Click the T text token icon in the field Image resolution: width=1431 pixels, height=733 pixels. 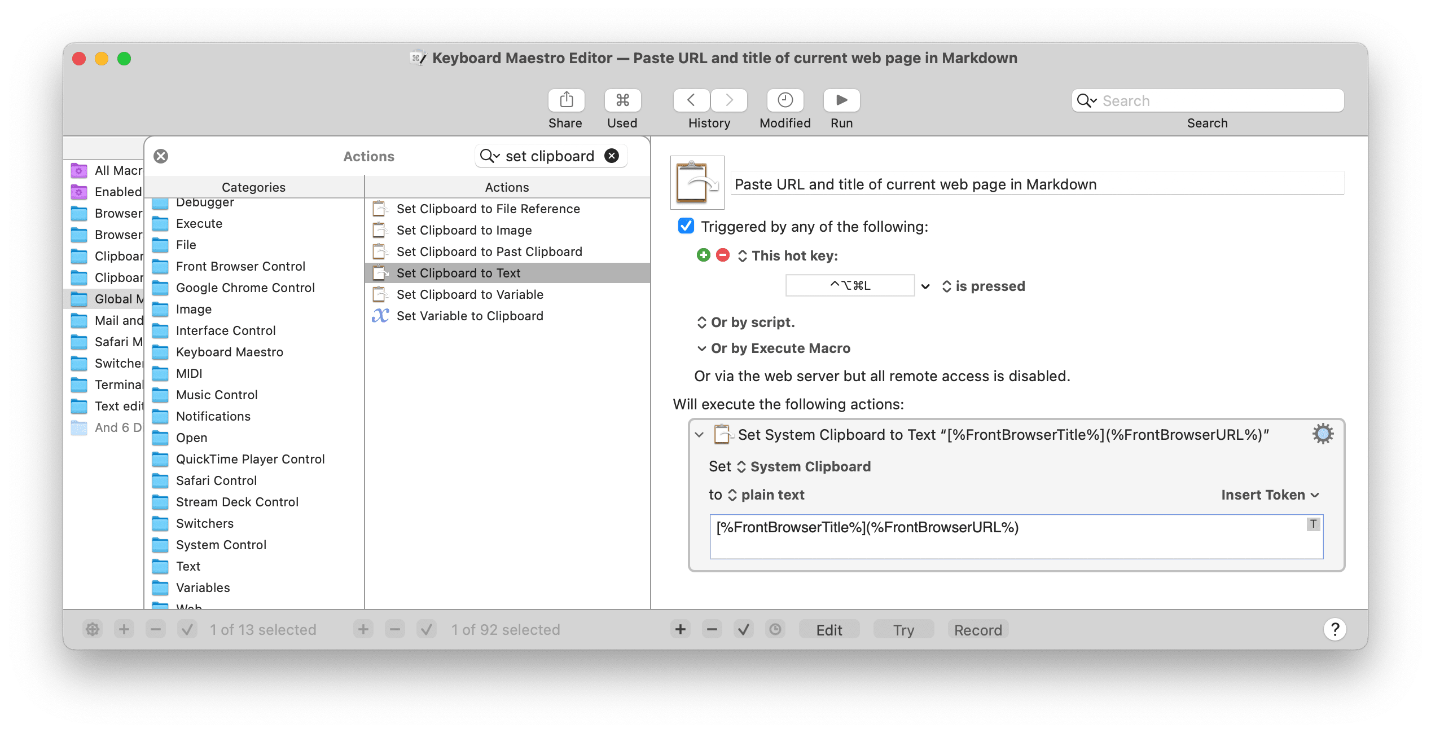point(1314,524)
